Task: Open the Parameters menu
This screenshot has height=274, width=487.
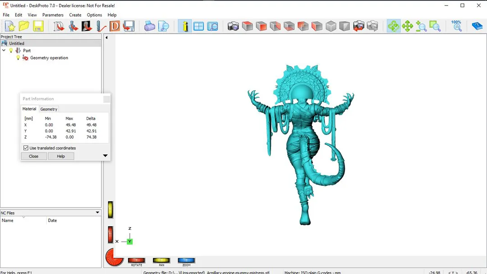Action: click(53, 15)
